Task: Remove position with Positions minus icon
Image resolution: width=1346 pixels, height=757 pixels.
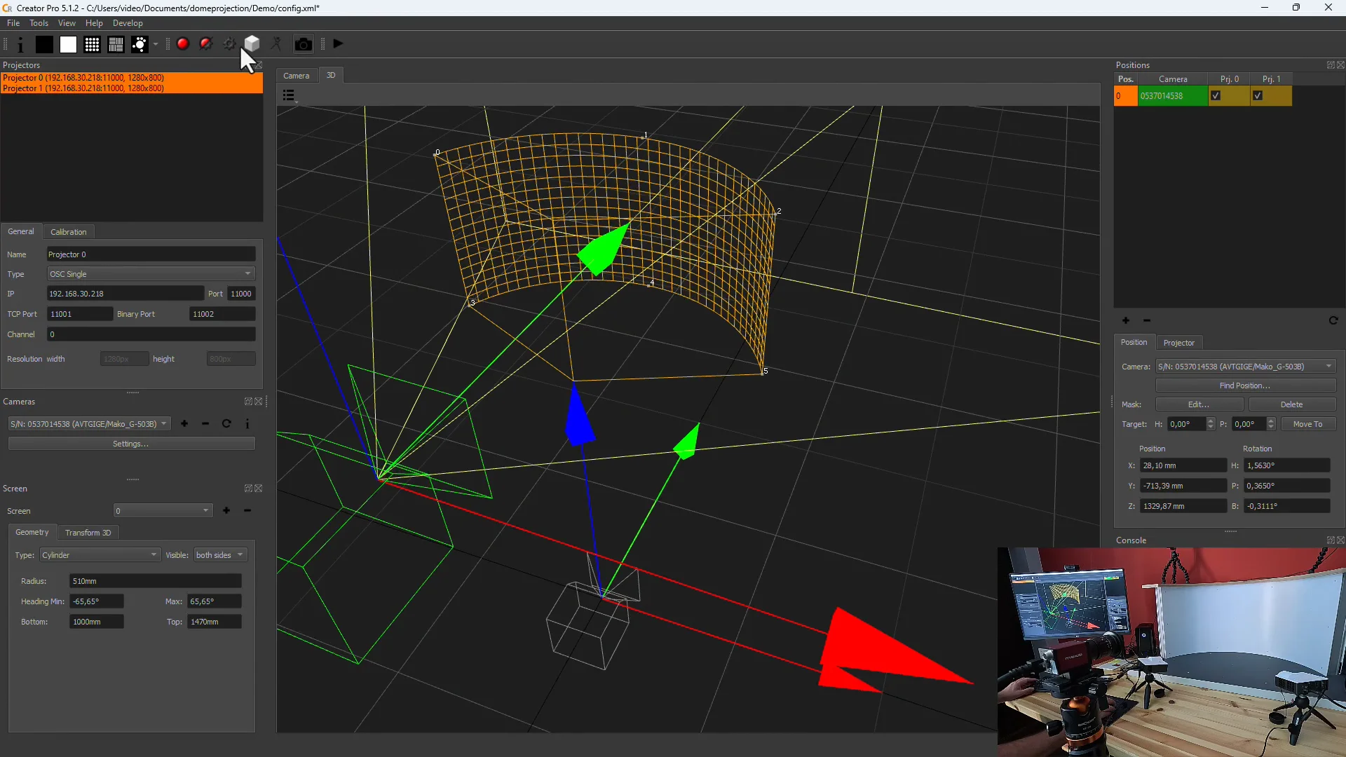Action: tap(1147, 320)
